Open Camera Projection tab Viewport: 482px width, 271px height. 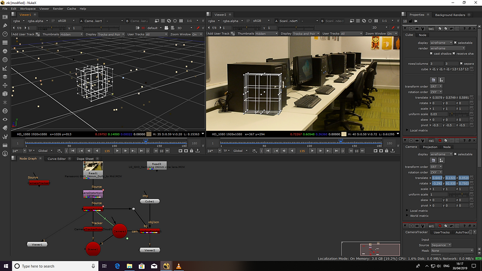(x=430, y=147)
